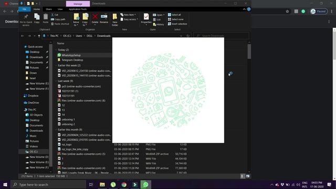The width and height of the screenshot is (336, 189).
Task: Click Users in address breadcrumb
Action: click(79, 36)
